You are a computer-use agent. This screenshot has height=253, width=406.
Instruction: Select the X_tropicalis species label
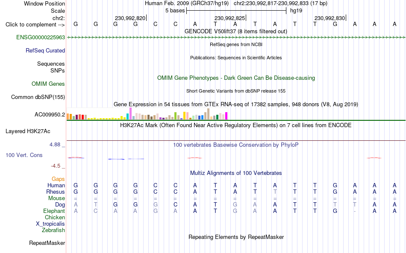tap(50, 224)
